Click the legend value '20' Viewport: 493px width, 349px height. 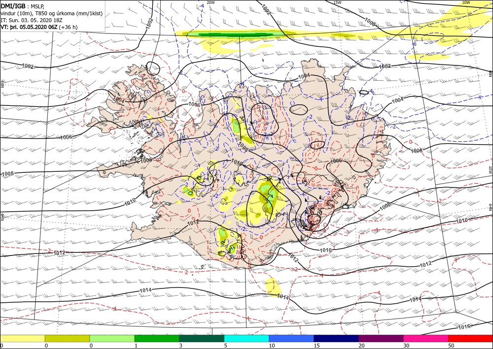pos(361,346)
